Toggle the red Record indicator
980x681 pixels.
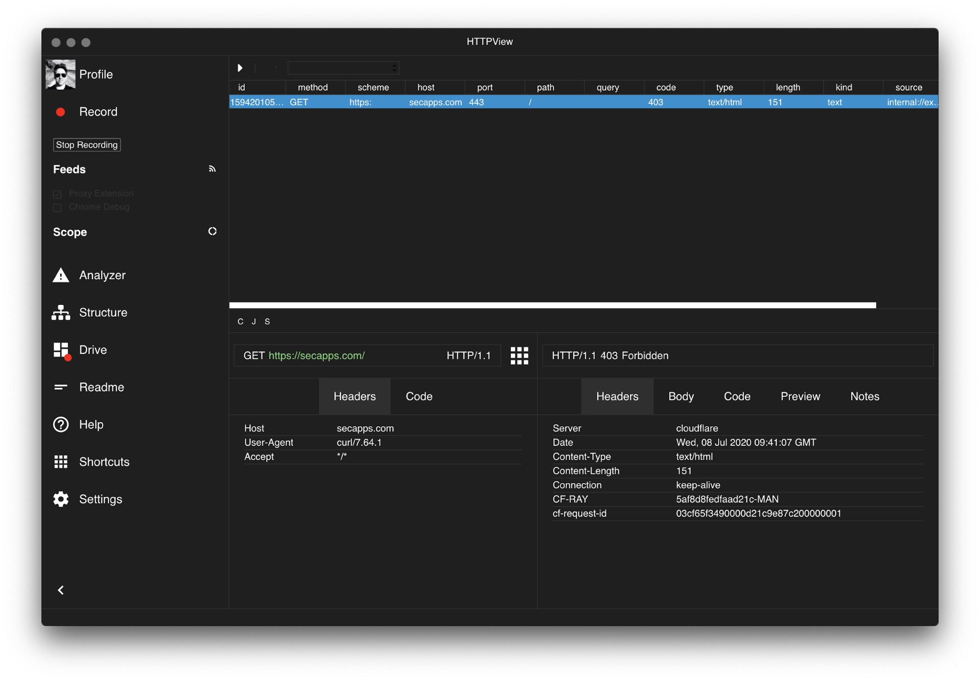61,112
